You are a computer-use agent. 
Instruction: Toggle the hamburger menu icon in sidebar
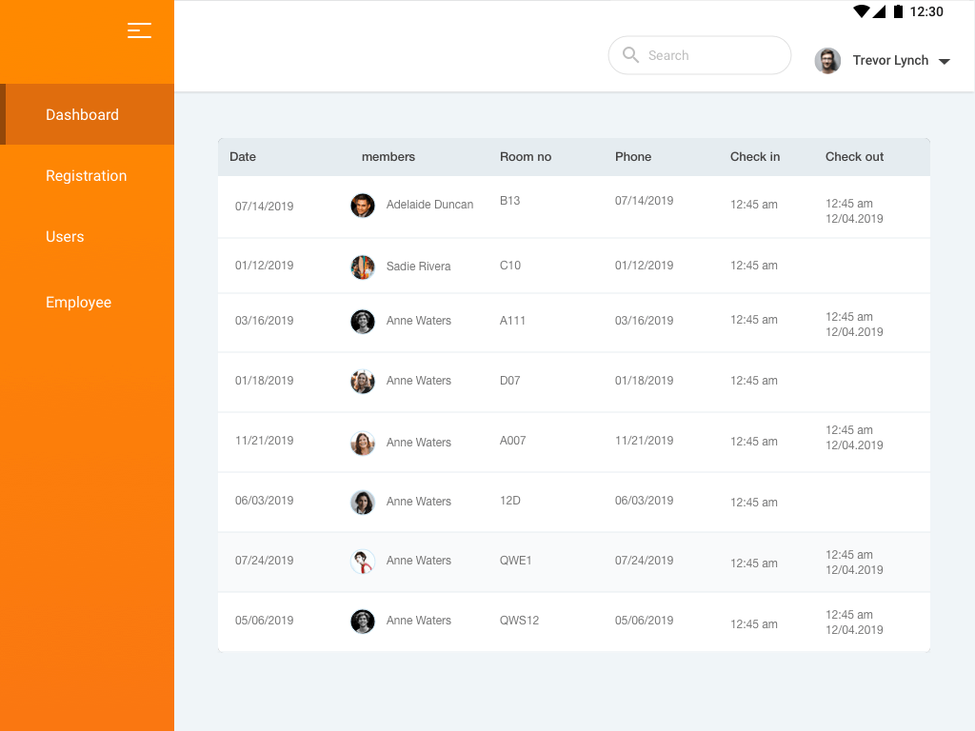click(139, 30)
